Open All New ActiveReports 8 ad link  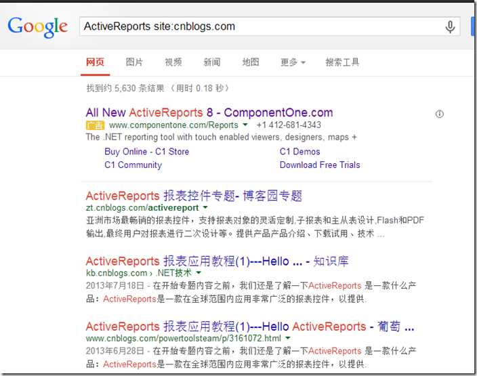(209, 112)
